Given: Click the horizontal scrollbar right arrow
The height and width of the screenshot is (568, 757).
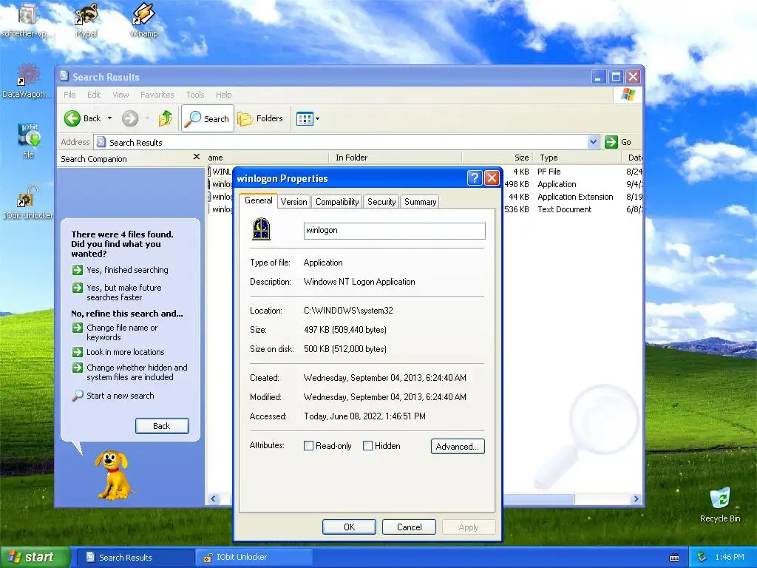Looking at the screenshot, I should click(635, 498).
